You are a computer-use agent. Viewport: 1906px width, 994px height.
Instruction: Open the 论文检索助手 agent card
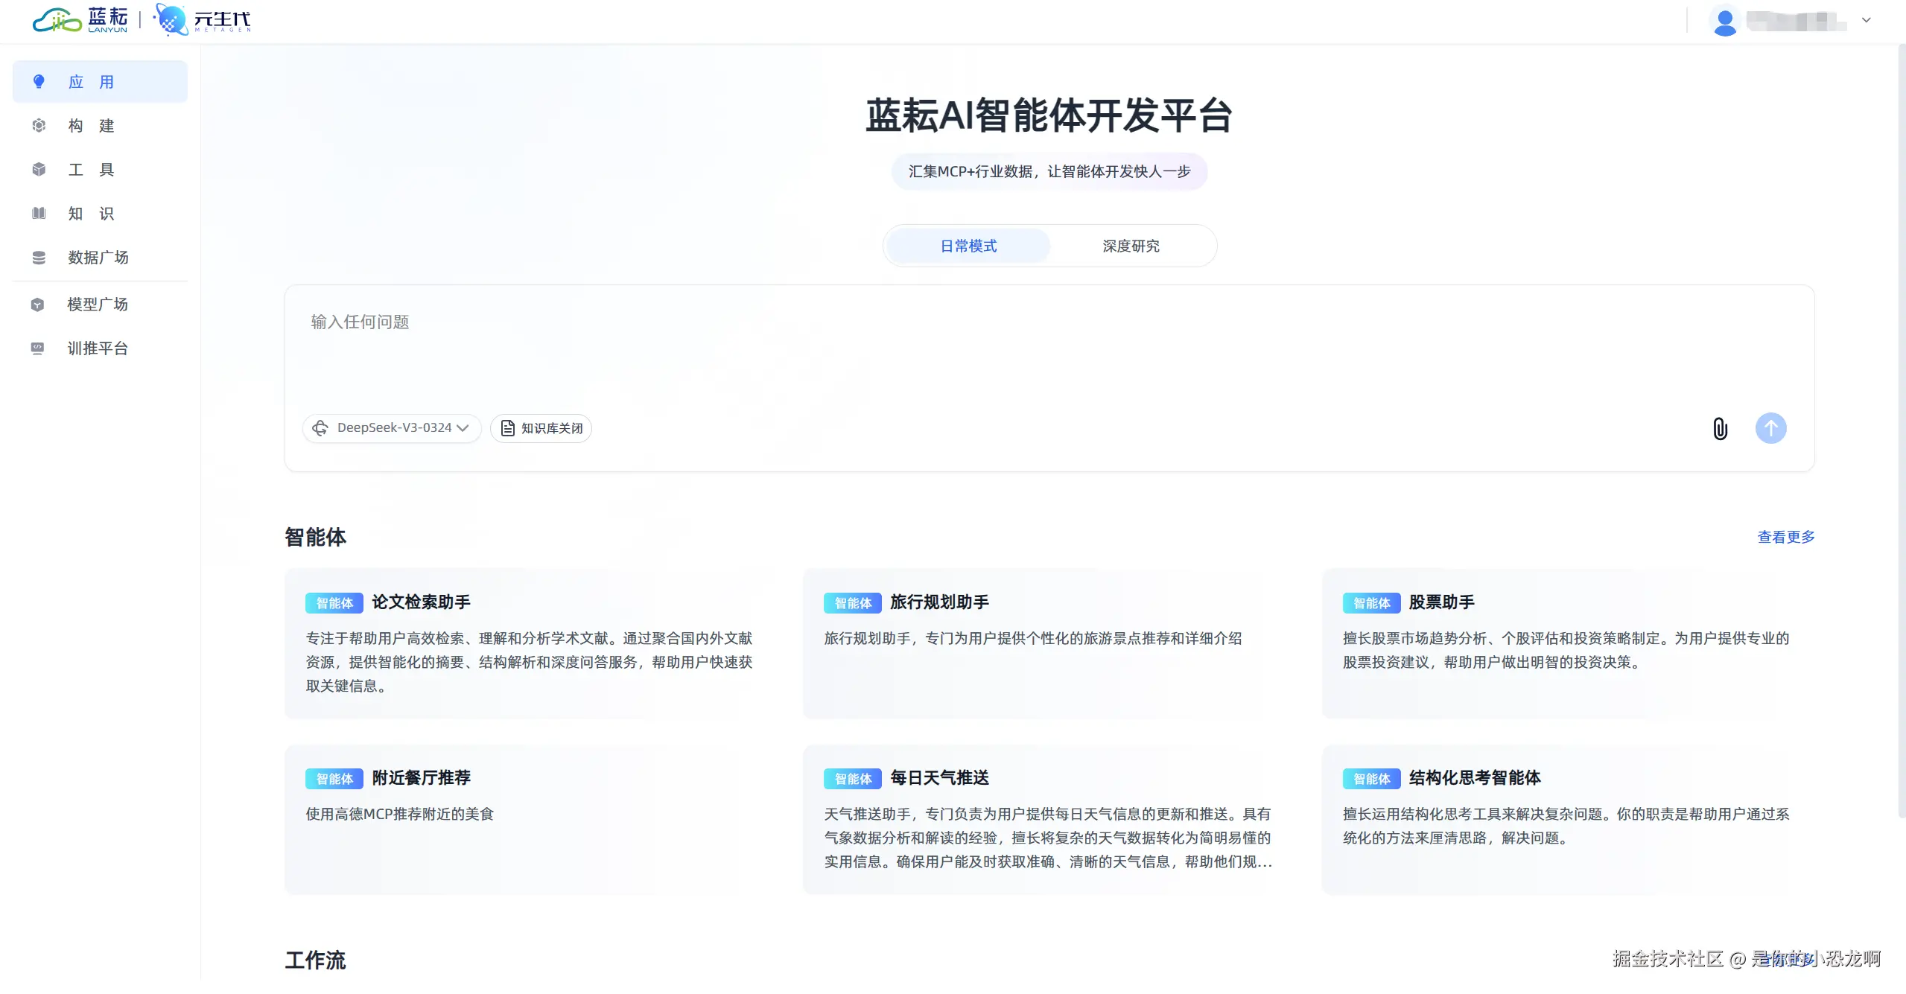pos(530,643)
